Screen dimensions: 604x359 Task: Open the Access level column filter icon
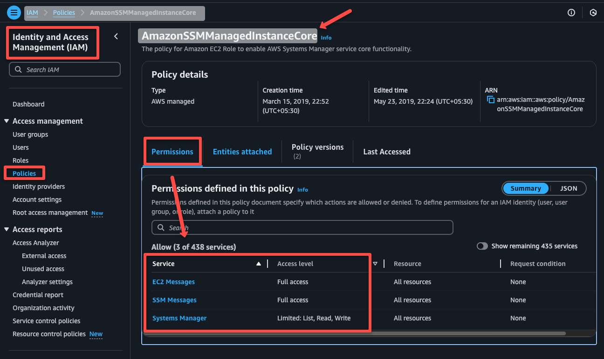[x=375, y=264]
